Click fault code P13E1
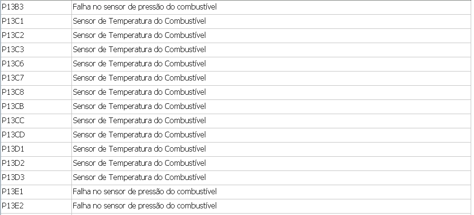 coord(13,192)
